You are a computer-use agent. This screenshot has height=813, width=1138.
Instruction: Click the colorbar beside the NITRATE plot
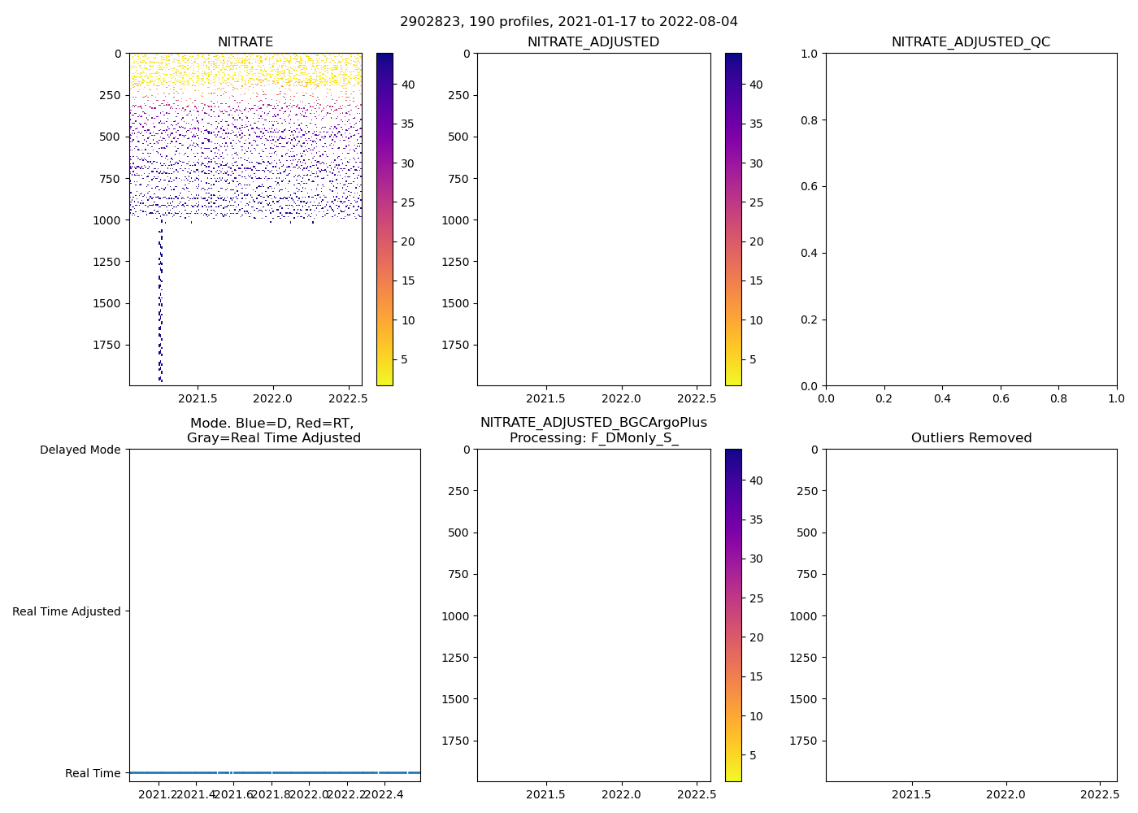[x=384, y=220]
